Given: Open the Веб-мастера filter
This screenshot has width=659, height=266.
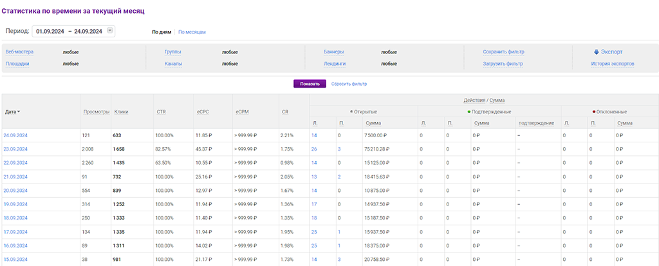Looking at the screenshot, I should pyautogui.click(x=19, y=52).
